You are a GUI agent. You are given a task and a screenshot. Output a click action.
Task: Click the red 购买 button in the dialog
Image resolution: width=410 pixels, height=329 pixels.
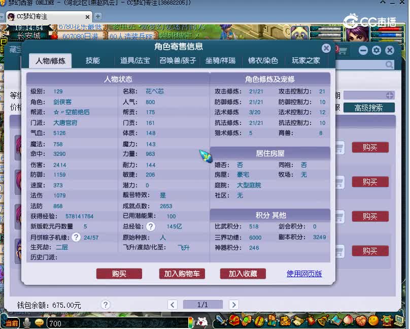point(119,274)
